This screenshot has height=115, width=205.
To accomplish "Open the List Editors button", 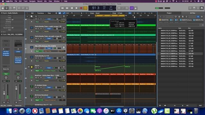I will (190, 8).
